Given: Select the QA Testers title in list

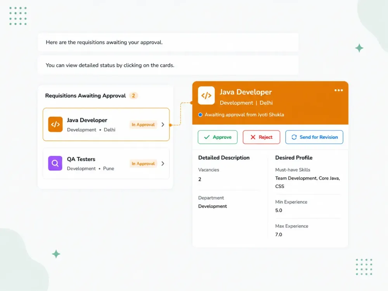Looking at the screenshot, I should pyautogui.click(x=81, y=159).
